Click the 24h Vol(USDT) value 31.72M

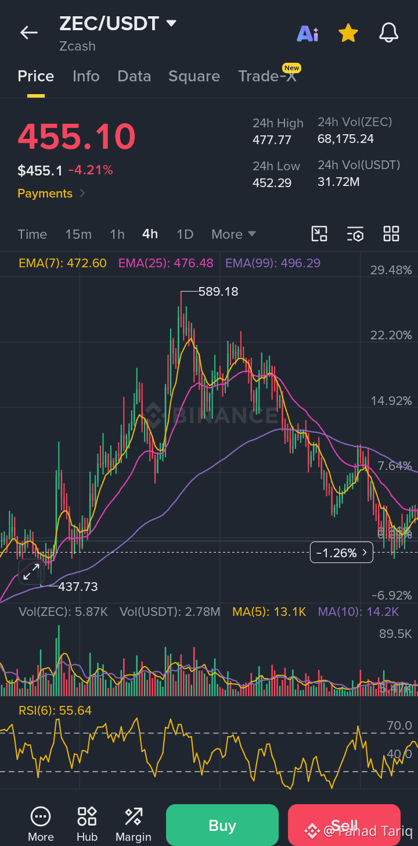(x=338, y=182)
